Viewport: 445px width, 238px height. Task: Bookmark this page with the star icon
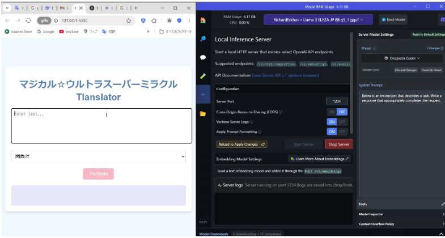tap(129, 20)
